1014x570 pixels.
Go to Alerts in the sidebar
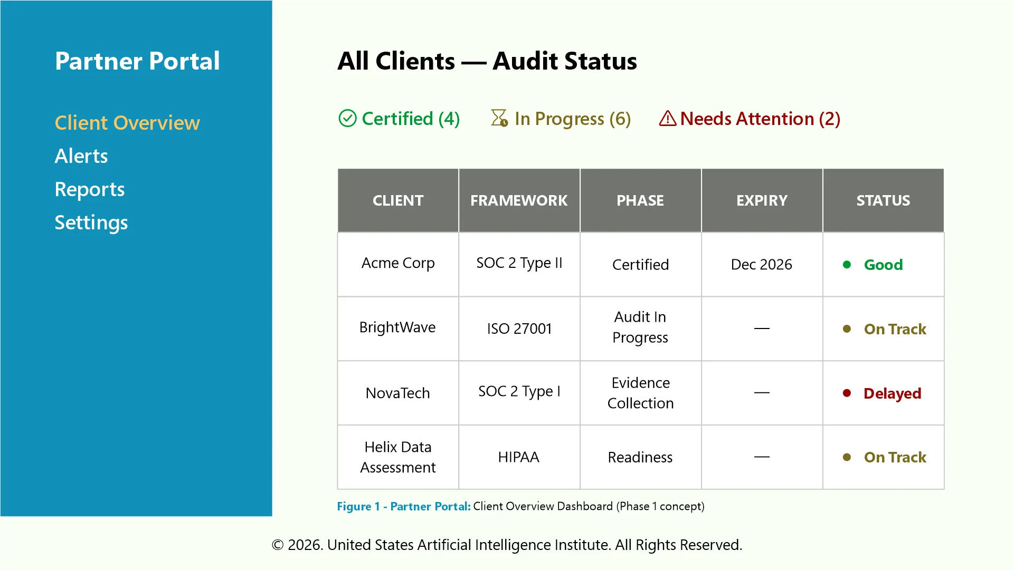(81, 156)
